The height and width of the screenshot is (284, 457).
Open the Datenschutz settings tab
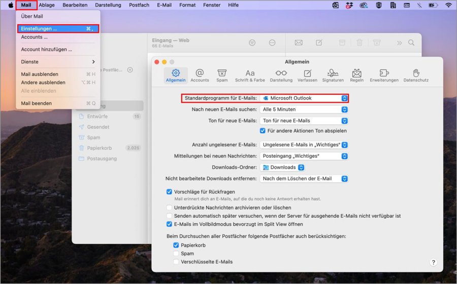click(416, 75)
